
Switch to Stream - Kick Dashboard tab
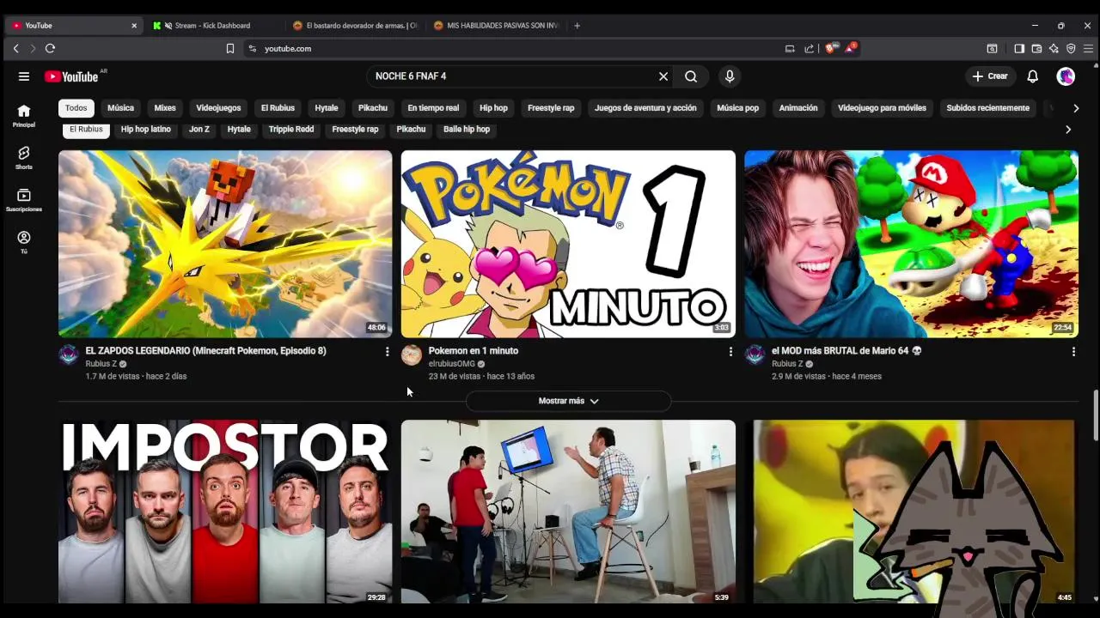point(212,26)
